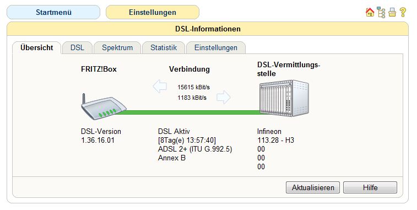Click the green DSL connection line
This screenshot has height=210, width=417.
pos(188,112)
